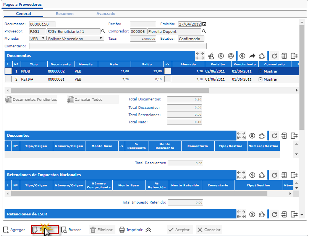Click the Documentos grid horizontal scrollbar
Screen dimensions: 309x236
coord(110,91)
